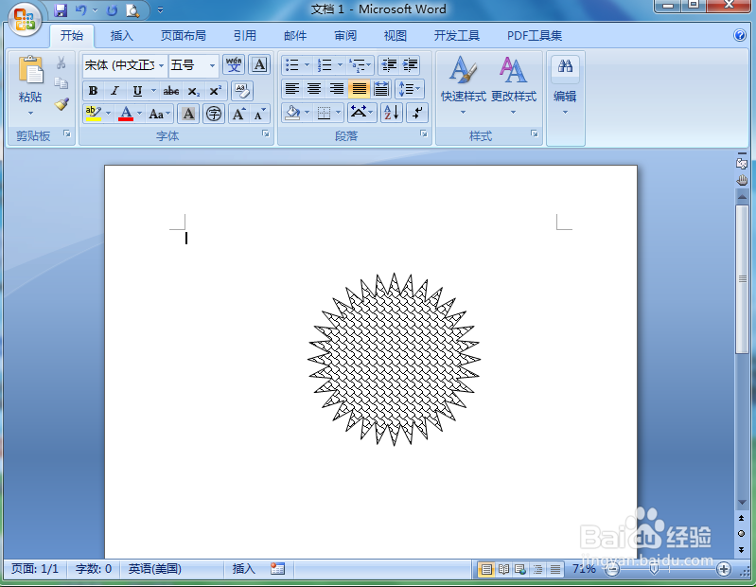Switch to the 引用 tab

tap(245, 36)
